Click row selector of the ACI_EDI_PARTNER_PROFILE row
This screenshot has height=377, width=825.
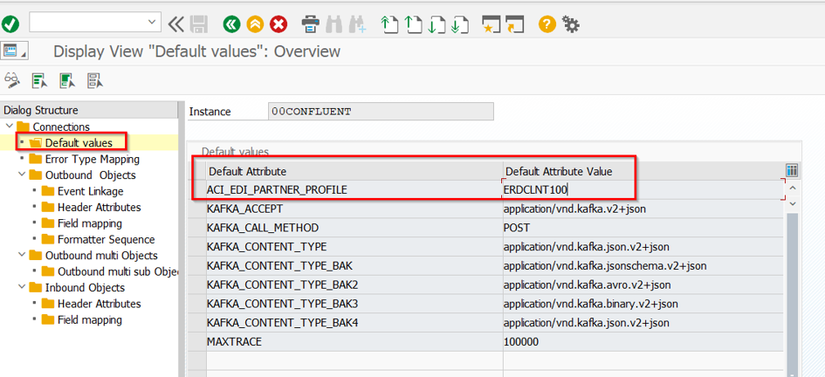197,190
